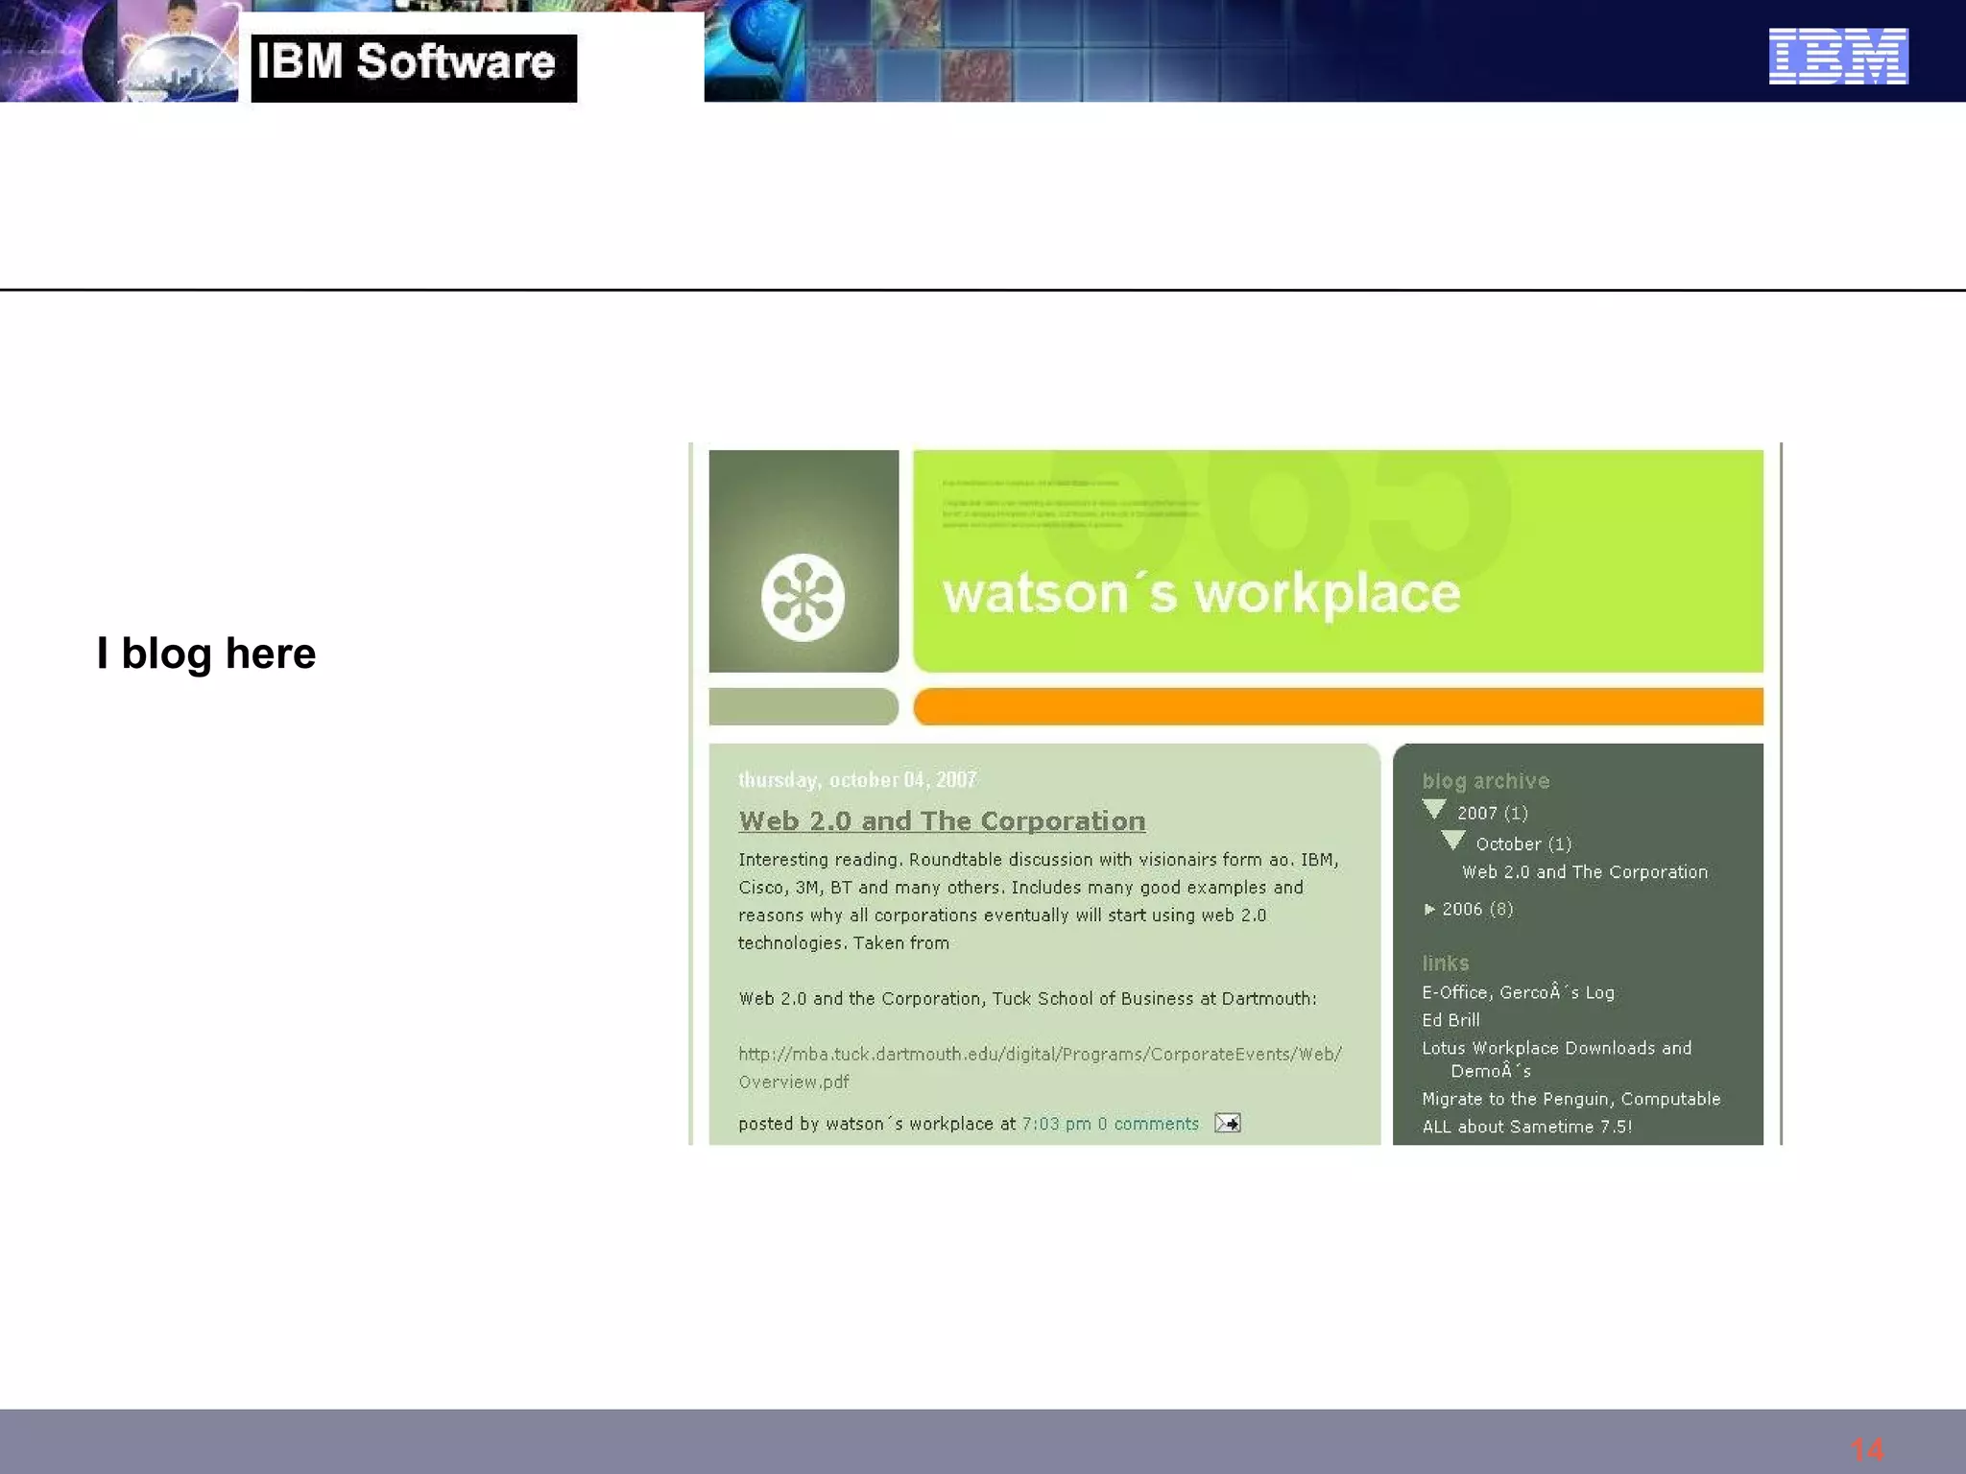Select Web 2.0 and The Corporation in archive

tap(1584, 872)
